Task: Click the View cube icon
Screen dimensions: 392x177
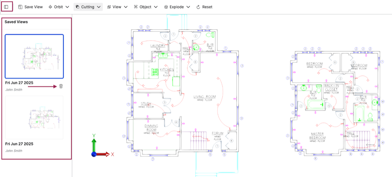Action: click(109, 7)
